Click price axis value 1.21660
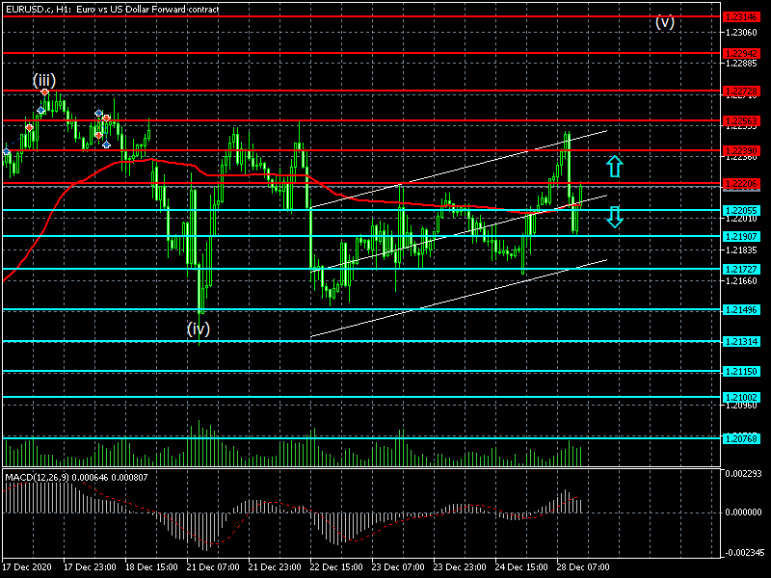Screen dimensions: 771x578 point(741,281)
